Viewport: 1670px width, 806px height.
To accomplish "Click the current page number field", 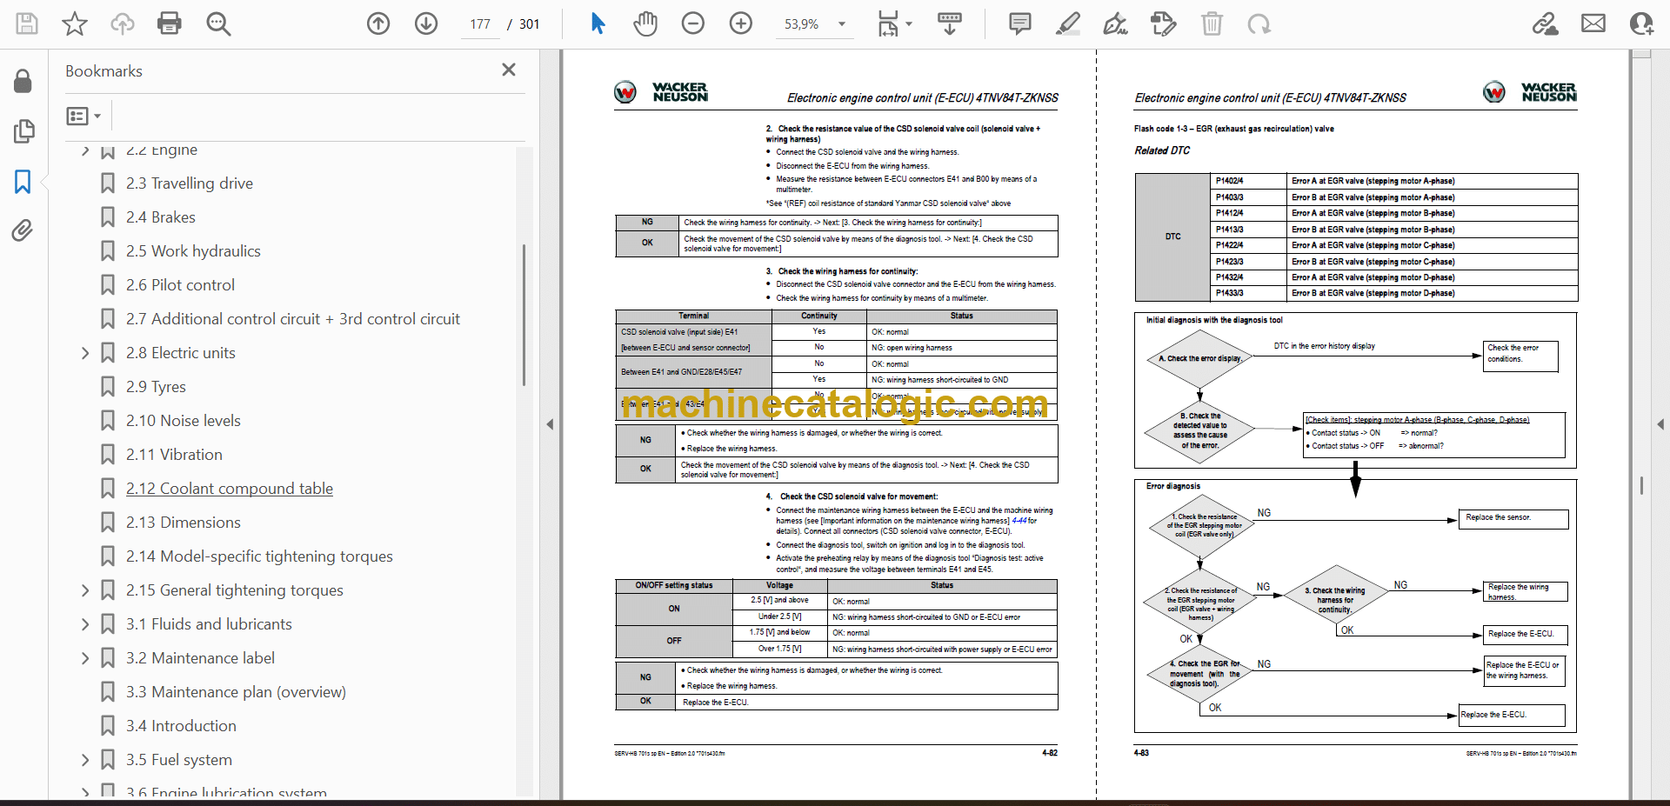I will (481, 24).
